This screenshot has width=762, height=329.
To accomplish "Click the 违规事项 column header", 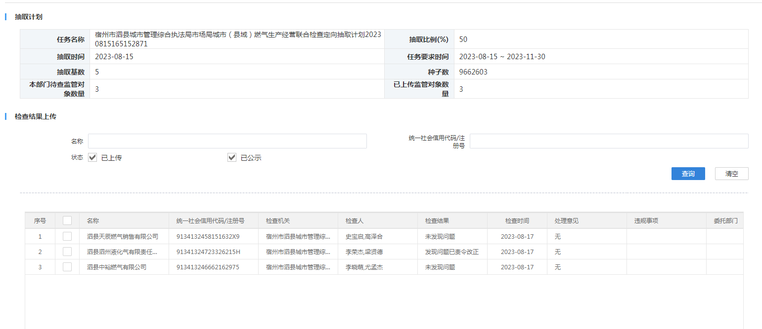I will pyautogui.click(x=667, y=220).
